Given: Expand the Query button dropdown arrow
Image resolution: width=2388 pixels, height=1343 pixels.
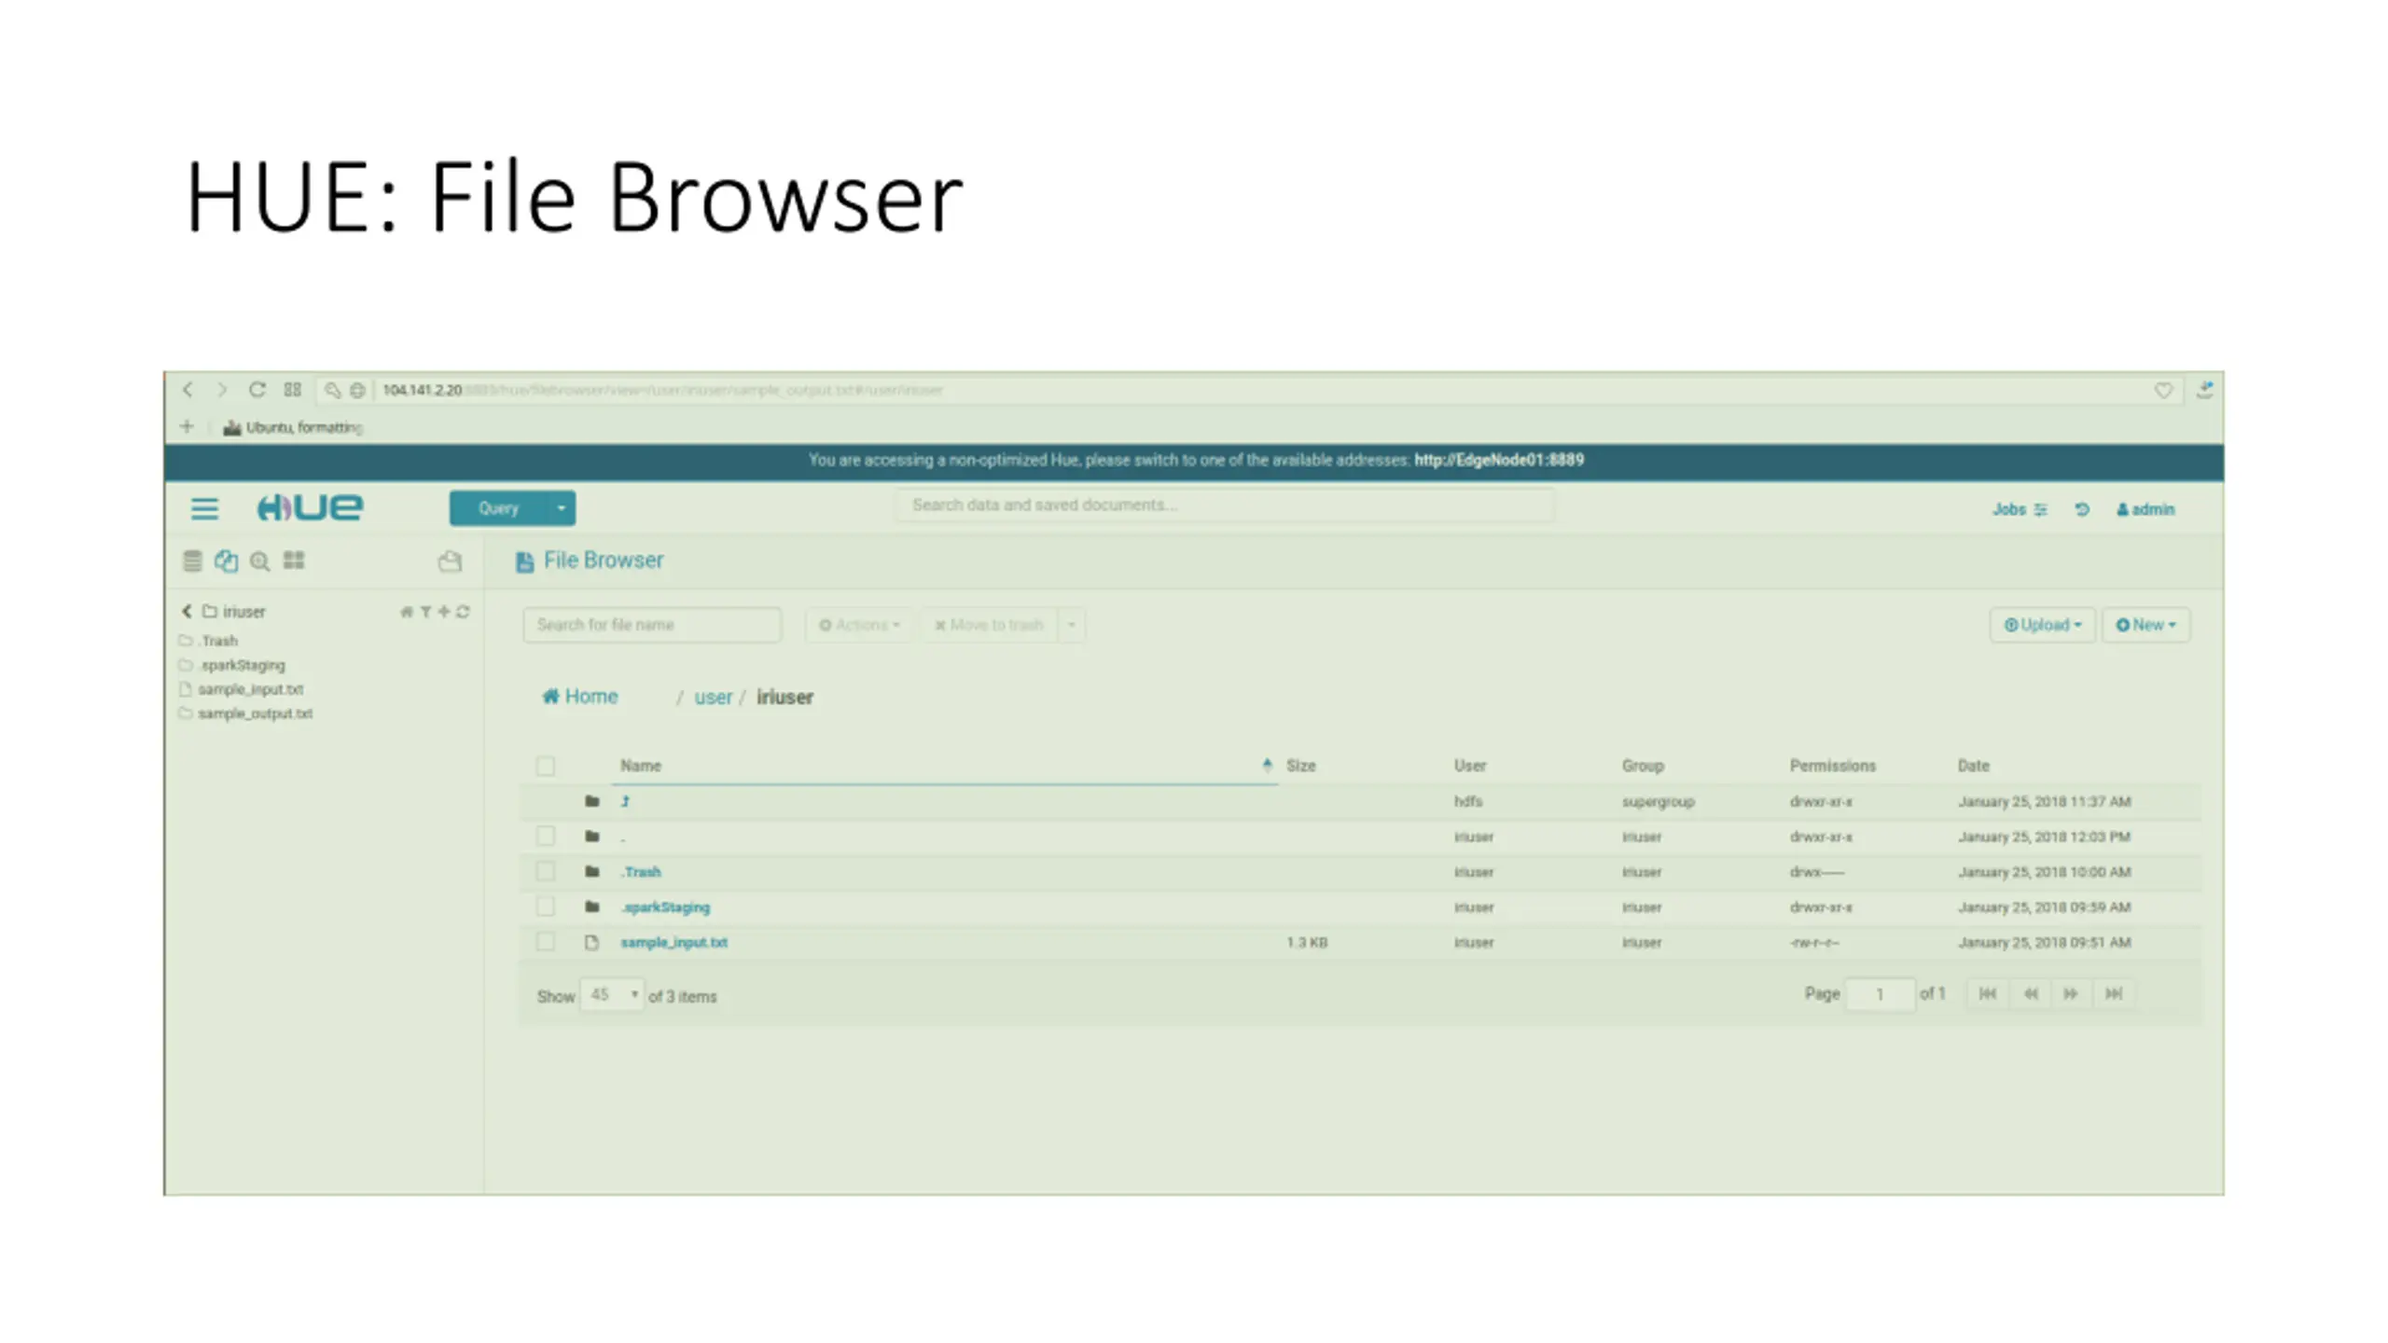Looking at the screenshot, I should point(561,508).
